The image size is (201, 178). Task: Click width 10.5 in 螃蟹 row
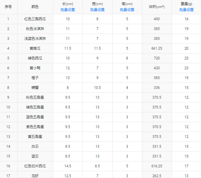point(97,88)
